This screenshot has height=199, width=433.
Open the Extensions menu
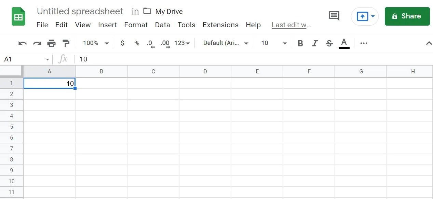220,25
